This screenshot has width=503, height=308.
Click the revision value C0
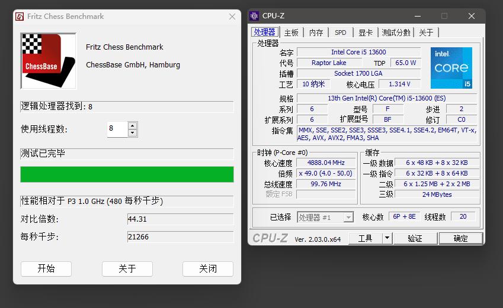click(462, 119)
